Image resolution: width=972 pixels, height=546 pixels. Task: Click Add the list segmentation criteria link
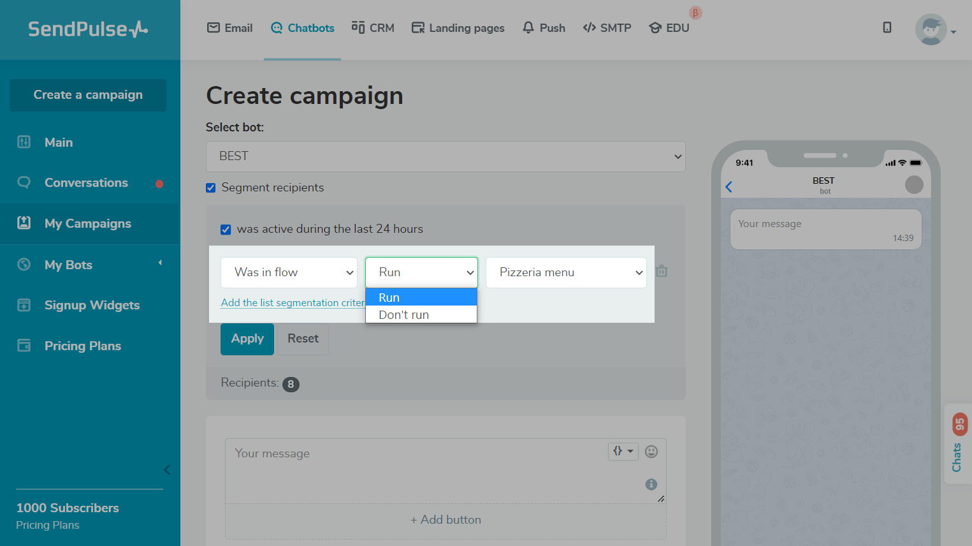tap(293, 303)
